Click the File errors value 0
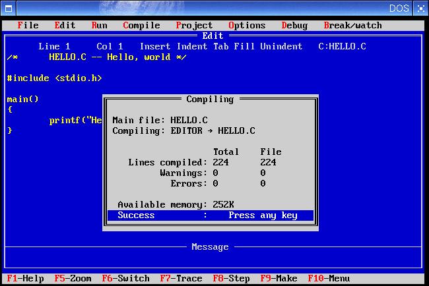429x286 pixels. 263,184
